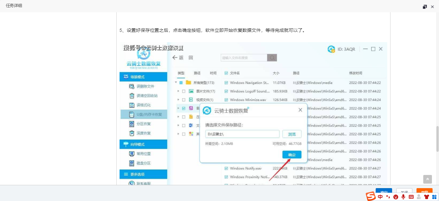This screenshot has width=439, height=201.
Task: Close the 云骑士数据恢复 dialog with X
Action: coord(300,110)
